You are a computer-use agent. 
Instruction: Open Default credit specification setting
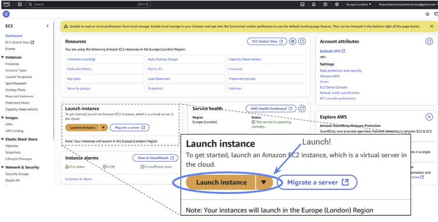click(340, 93)
